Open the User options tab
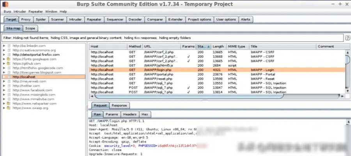 [226, 19]
